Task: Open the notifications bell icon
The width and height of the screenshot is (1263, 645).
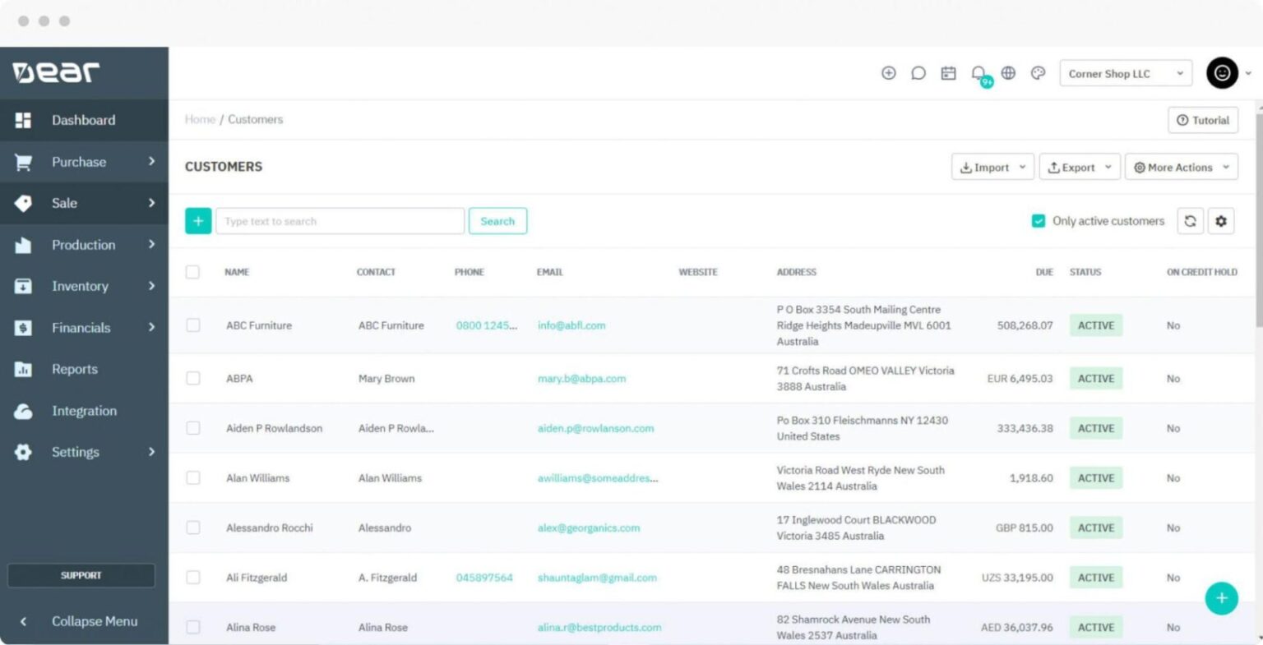Action: pos(978,72)
